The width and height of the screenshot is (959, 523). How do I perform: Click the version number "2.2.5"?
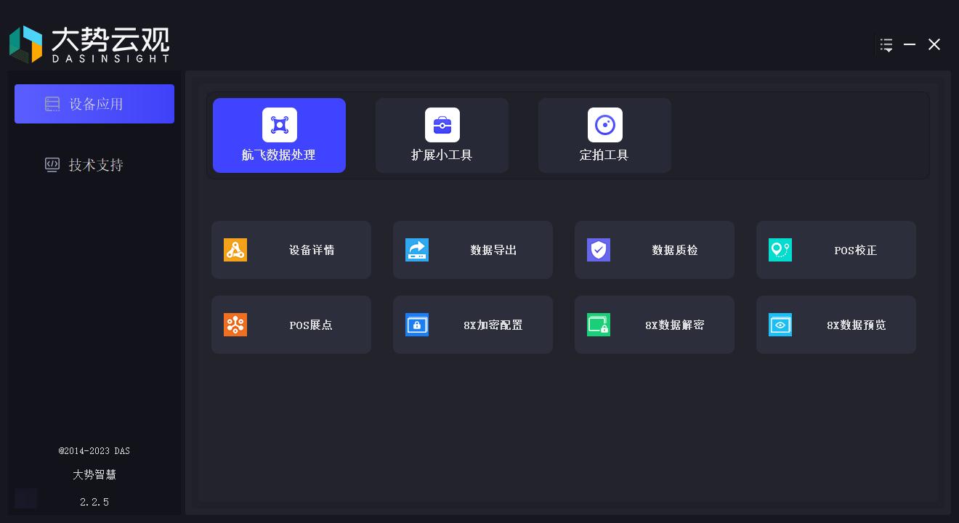click(94, 502)
